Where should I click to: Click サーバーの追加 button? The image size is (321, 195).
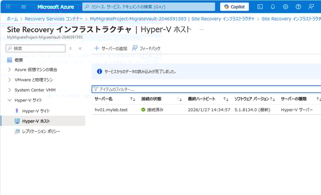click(111, 49)
